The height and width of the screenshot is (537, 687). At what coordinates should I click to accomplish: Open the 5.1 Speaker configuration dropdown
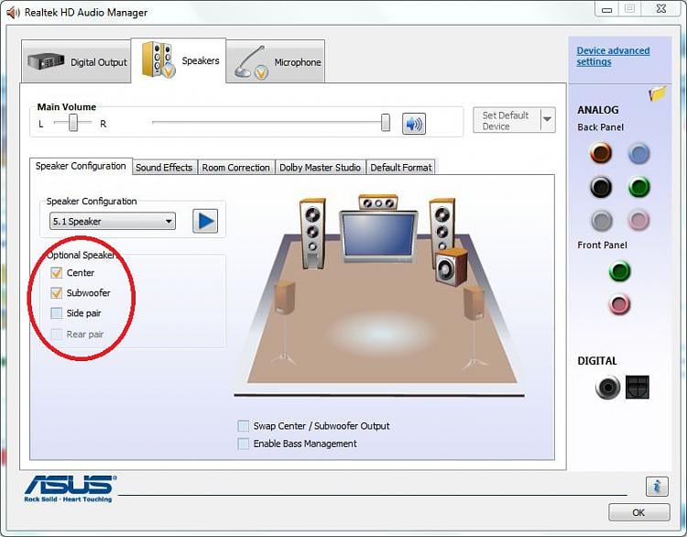point(113,222)
